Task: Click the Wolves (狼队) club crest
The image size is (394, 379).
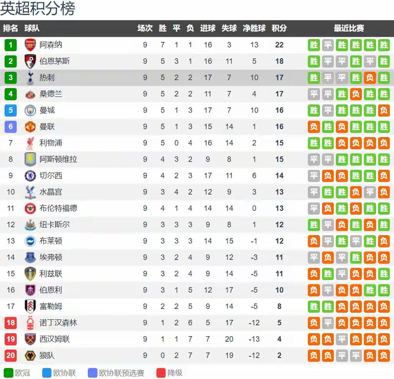Action: tap(30, 355)
